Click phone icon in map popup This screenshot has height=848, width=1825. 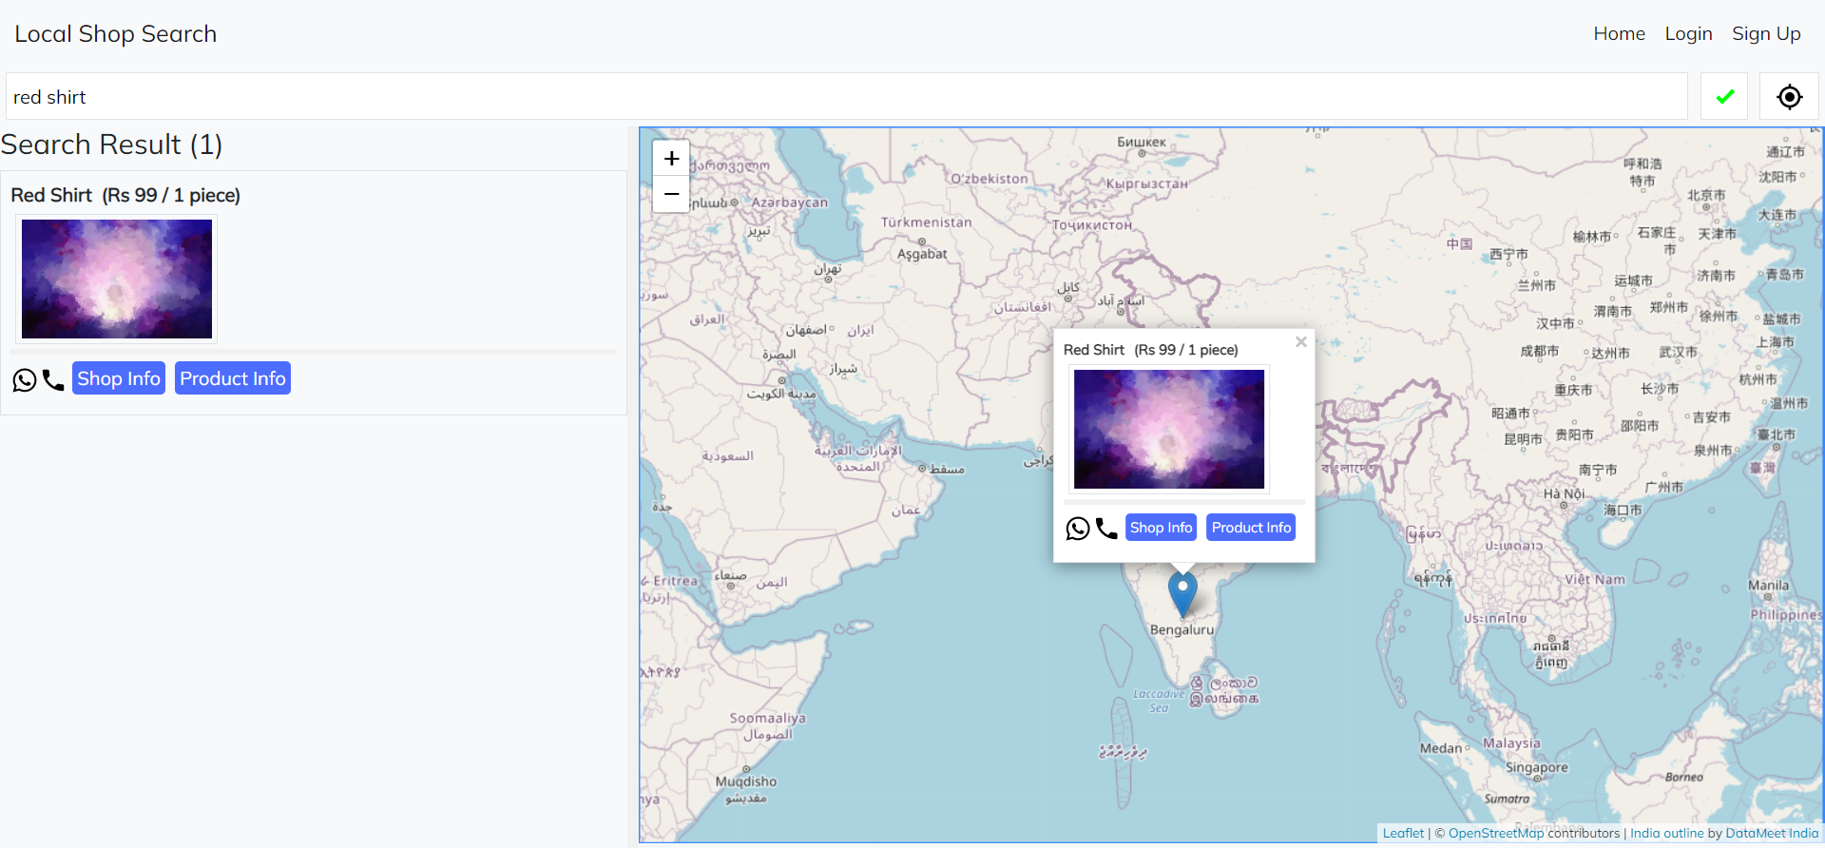coord(1106,529)
